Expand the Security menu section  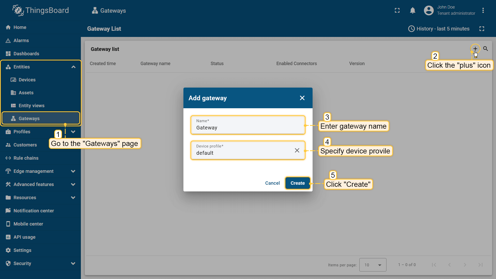[x=73, y=263]
